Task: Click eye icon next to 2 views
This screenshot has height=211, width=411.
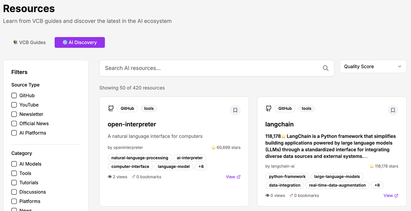Action: [110, 177]
